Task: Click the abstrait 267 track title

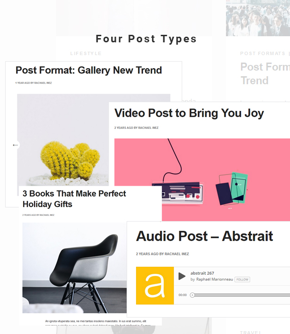Action: 202,273
